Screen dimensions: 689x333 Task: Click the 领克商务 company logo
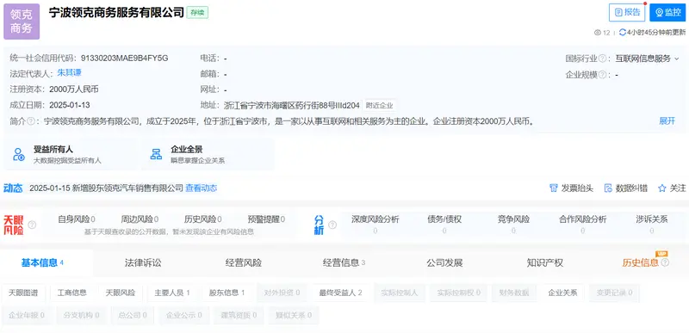tap(22, 22)
